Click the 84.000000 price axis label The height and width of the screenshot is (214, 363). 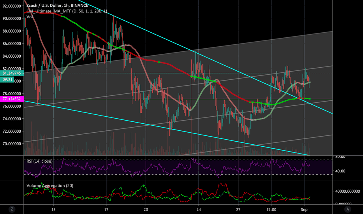[12, 56]
